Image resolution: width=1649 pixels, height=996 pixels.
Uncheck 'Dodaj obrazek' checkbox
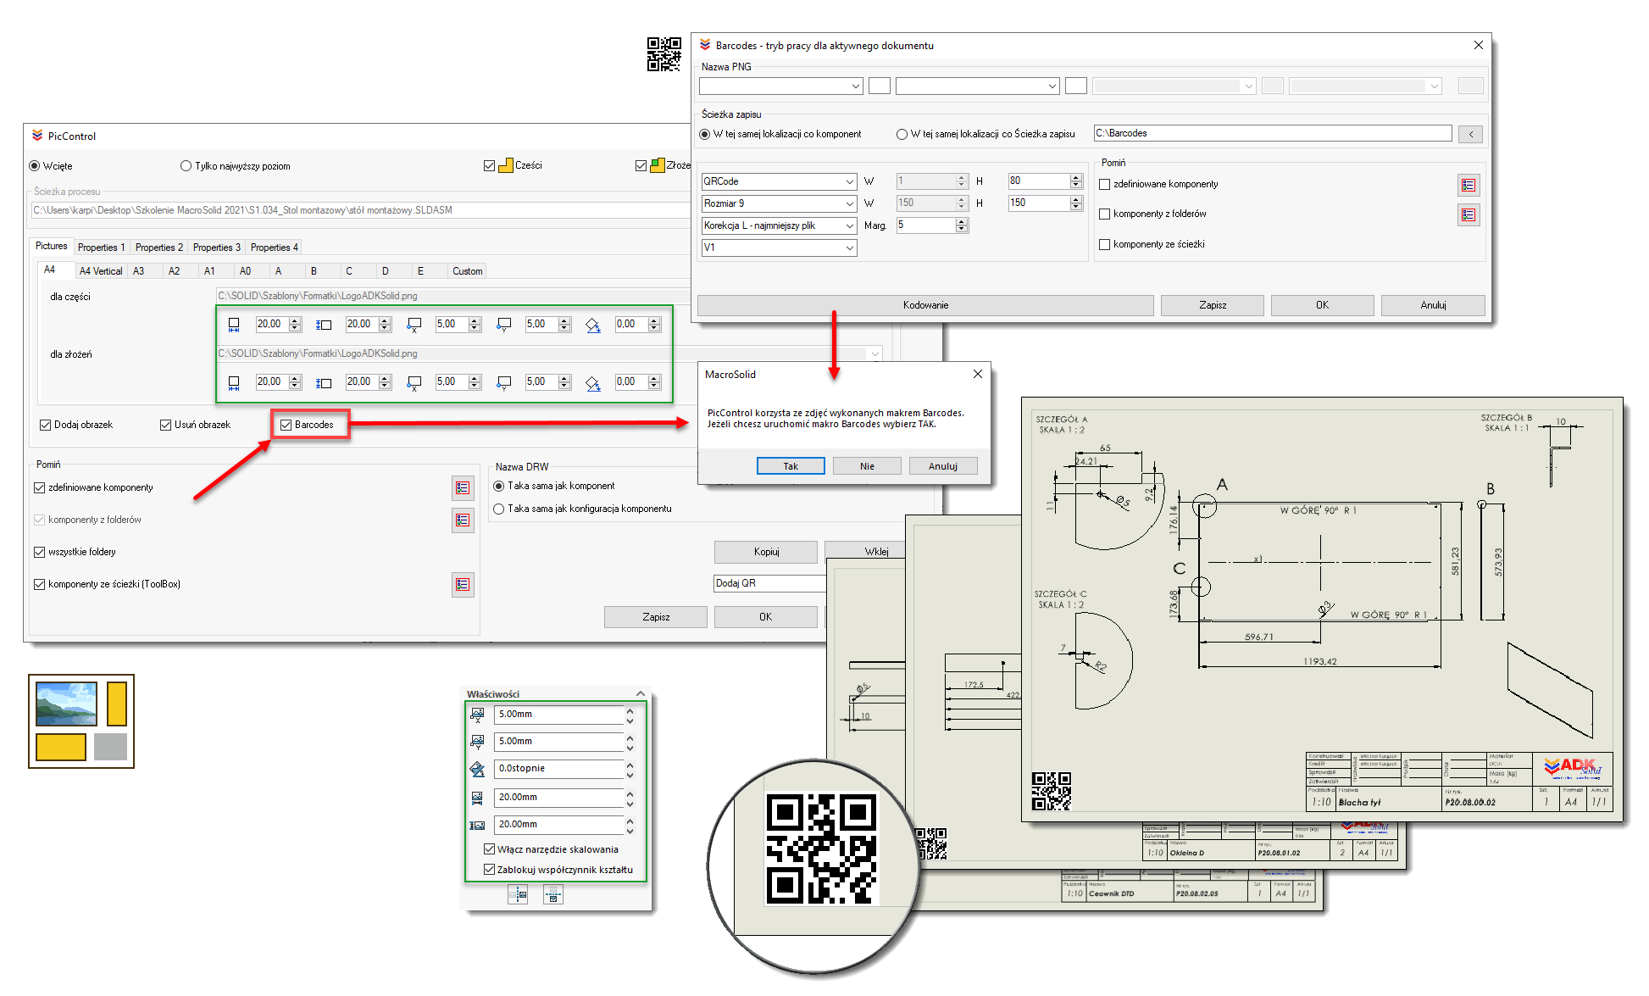tap(46, 425)
